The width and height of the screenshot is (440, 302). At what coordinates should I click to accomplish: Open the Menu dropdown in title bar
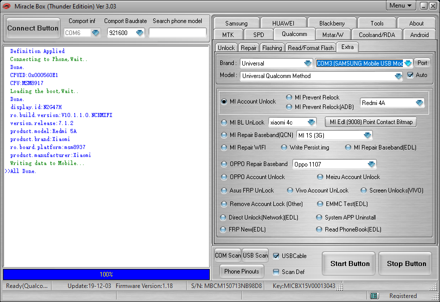point(400,5)
